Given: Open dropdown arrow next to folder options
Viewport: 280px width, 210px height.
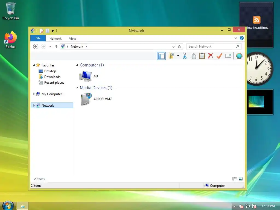Looking at the screenshot, I should tap(178, 56).
